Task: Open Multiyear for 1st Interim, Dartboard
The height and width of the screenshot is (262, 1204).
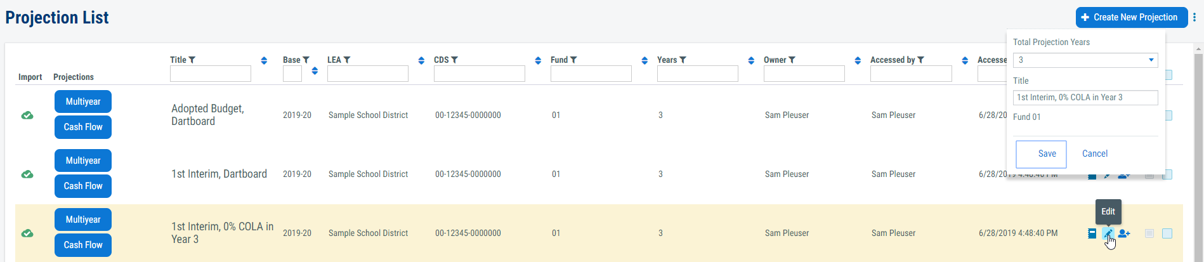Action: point(83,160)
